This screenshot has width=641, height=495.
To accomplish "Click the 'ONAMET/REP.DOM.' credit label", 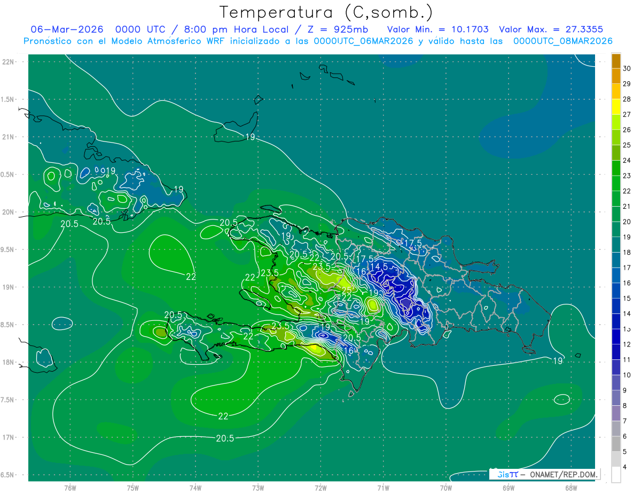I will click(x=564, y=474).
